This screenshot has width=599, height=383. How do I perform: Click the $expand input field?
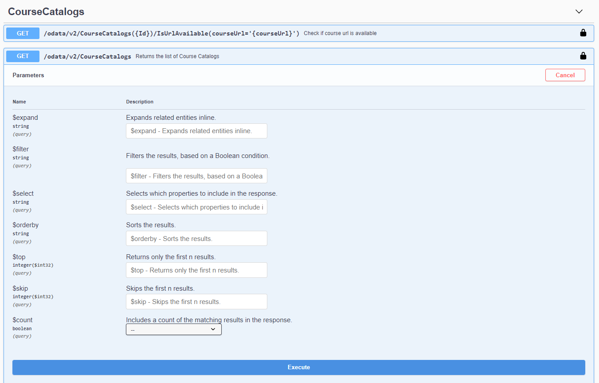point(196,131)
